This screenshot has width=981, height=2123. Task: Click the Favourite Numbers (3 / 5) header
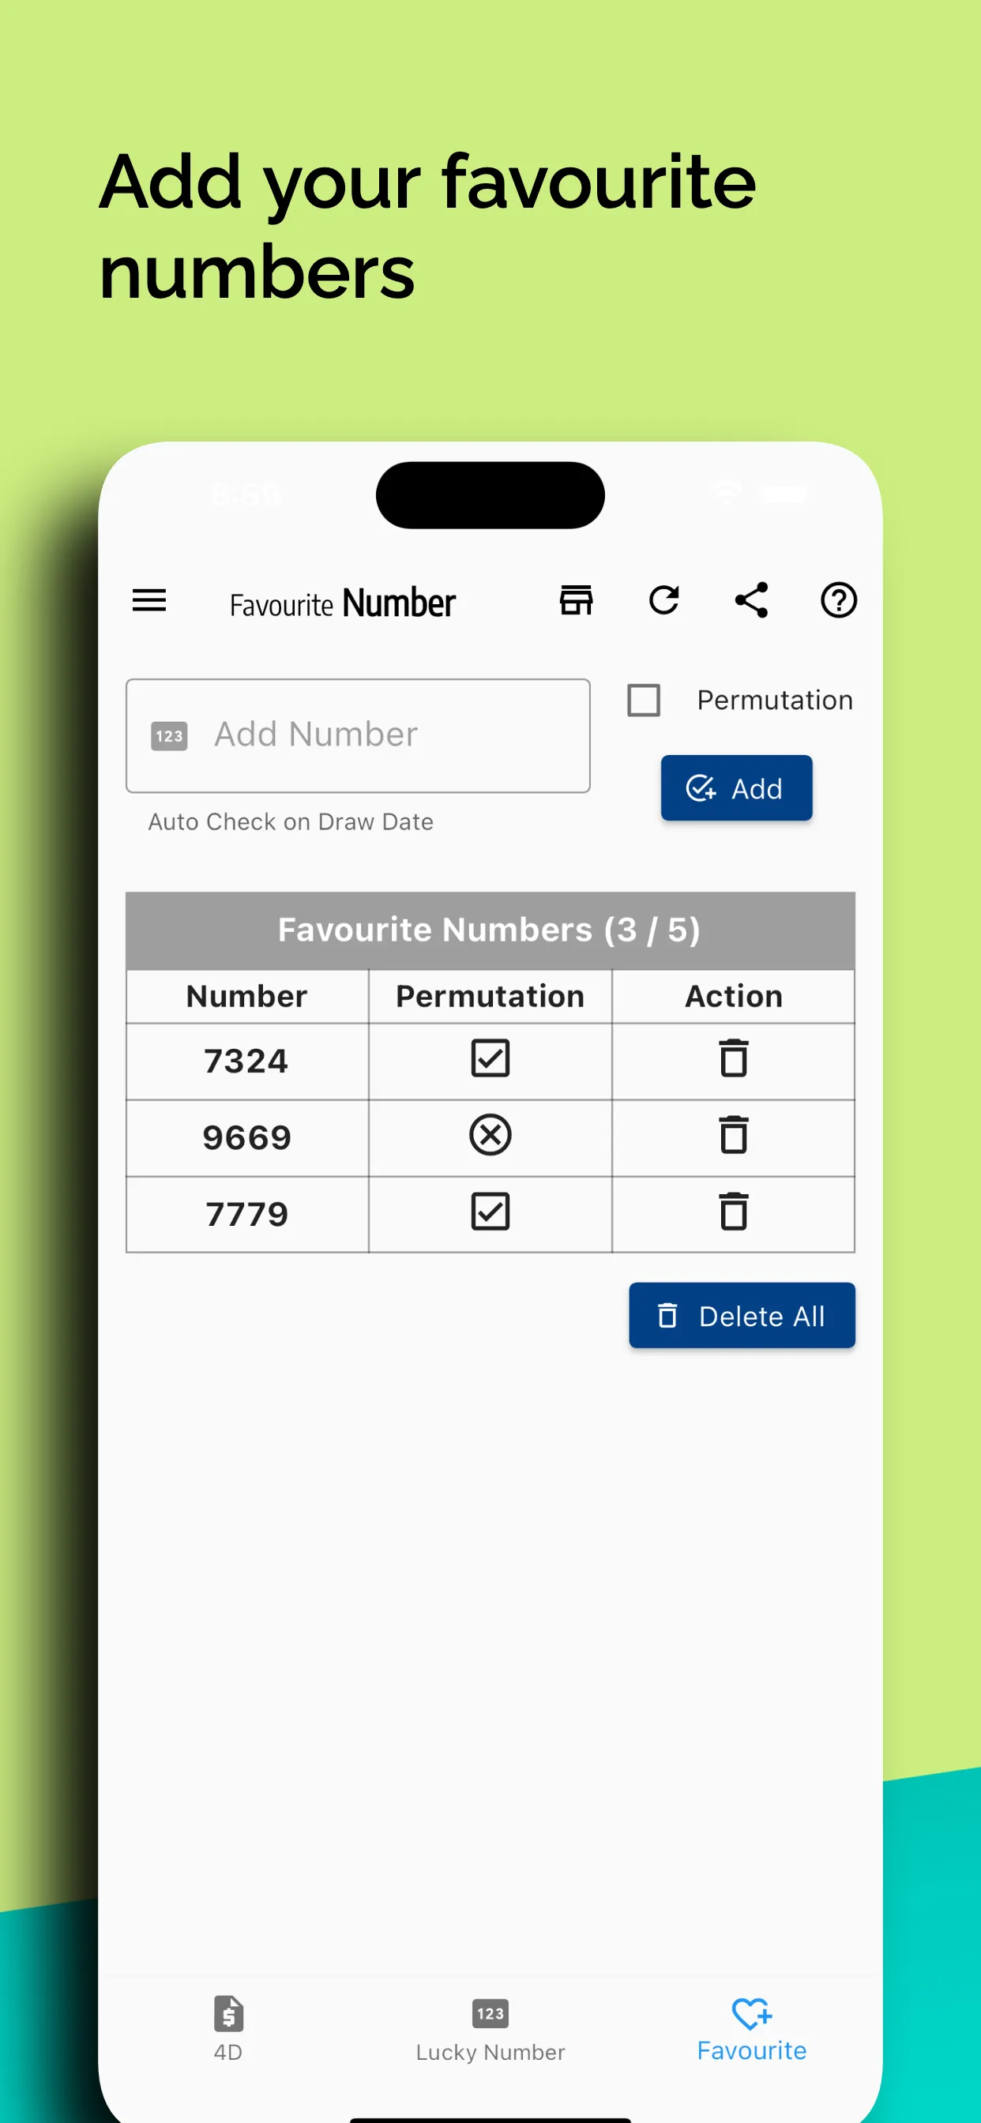[x=490, y=930]
